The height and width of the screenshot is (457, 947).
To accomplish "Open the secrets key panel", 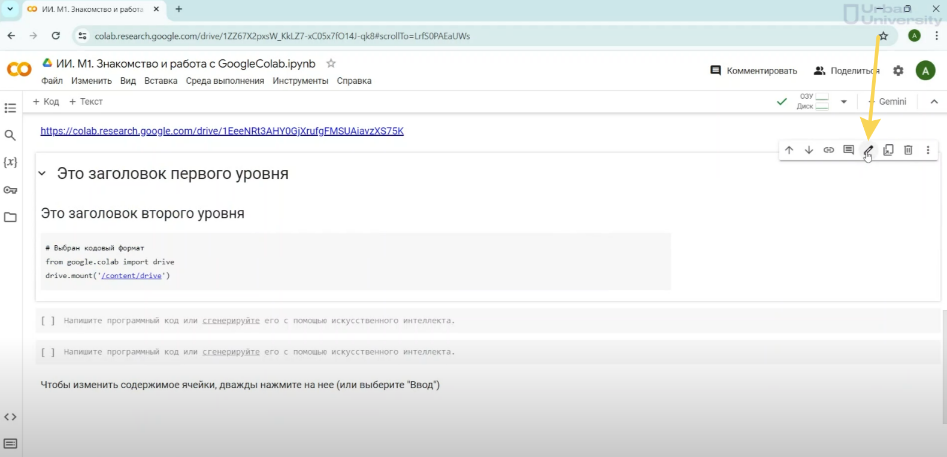I will [x=10, y=190].
